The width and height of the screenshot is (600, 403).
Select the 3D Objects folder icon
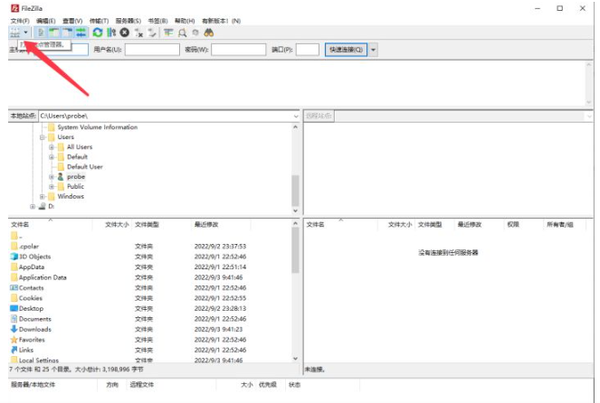coord(14,257)
